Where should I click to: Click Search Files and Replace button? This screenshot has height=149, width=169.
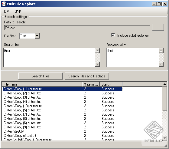tap(87, 76)
